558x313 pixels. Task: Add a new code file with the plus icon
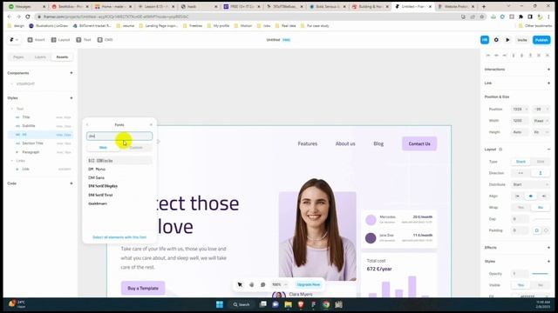(x=71, y=183)
